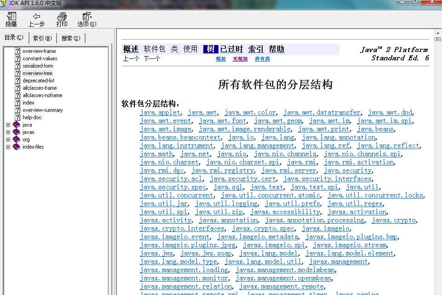Open the java.util.regex package link

355,203
